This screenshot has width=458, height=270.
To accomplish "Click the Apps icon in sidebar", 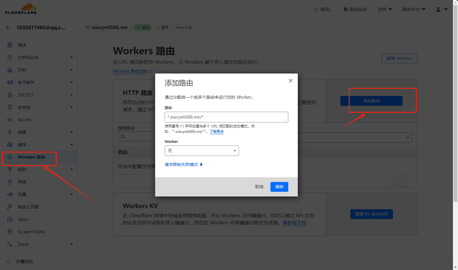I will point(10,219).
